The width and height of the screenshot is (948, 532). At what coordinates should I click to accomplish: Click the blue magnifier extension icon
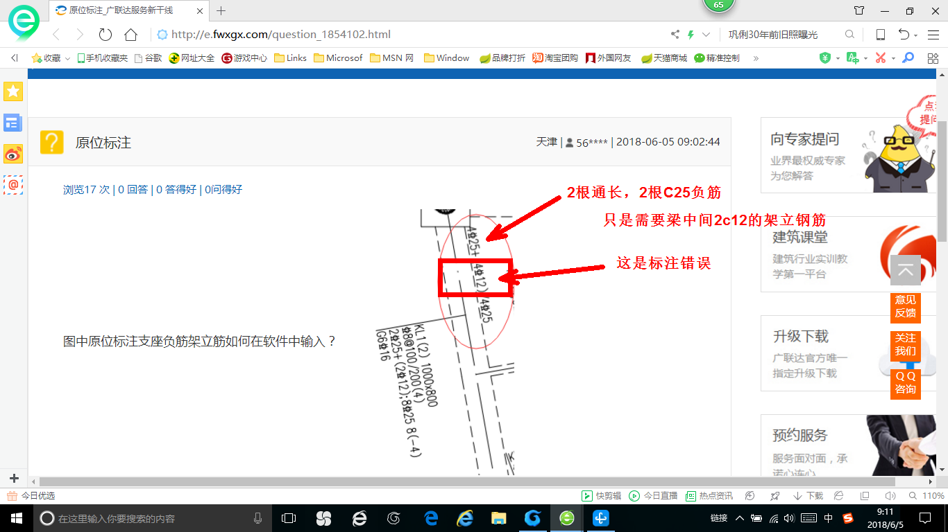point(908,58)
